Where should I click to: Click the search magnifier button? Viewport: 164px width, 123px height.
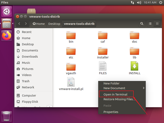click(142, 24)
